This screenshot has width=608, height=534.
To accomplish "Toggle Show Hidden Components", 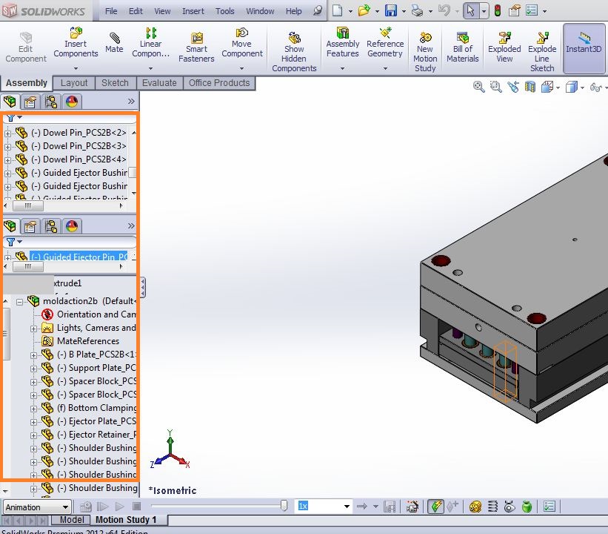I will point(294,46).
